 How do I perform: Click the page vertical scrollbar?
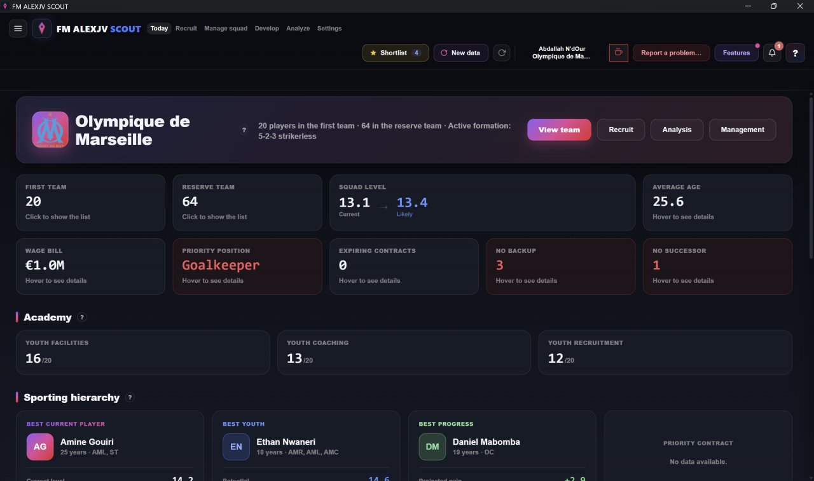click(810, 178)
